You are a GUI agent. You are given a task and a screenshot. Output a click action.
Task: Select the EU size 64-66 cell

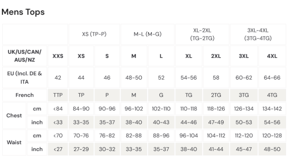click(272, 78)
